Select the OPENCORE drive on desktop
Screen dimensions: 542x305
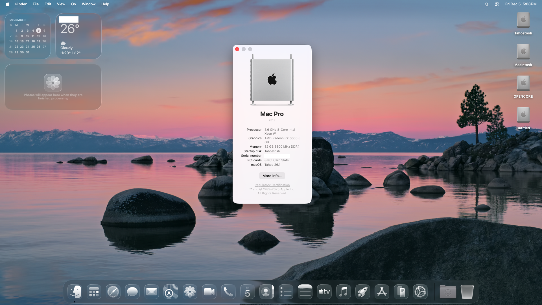523,84
